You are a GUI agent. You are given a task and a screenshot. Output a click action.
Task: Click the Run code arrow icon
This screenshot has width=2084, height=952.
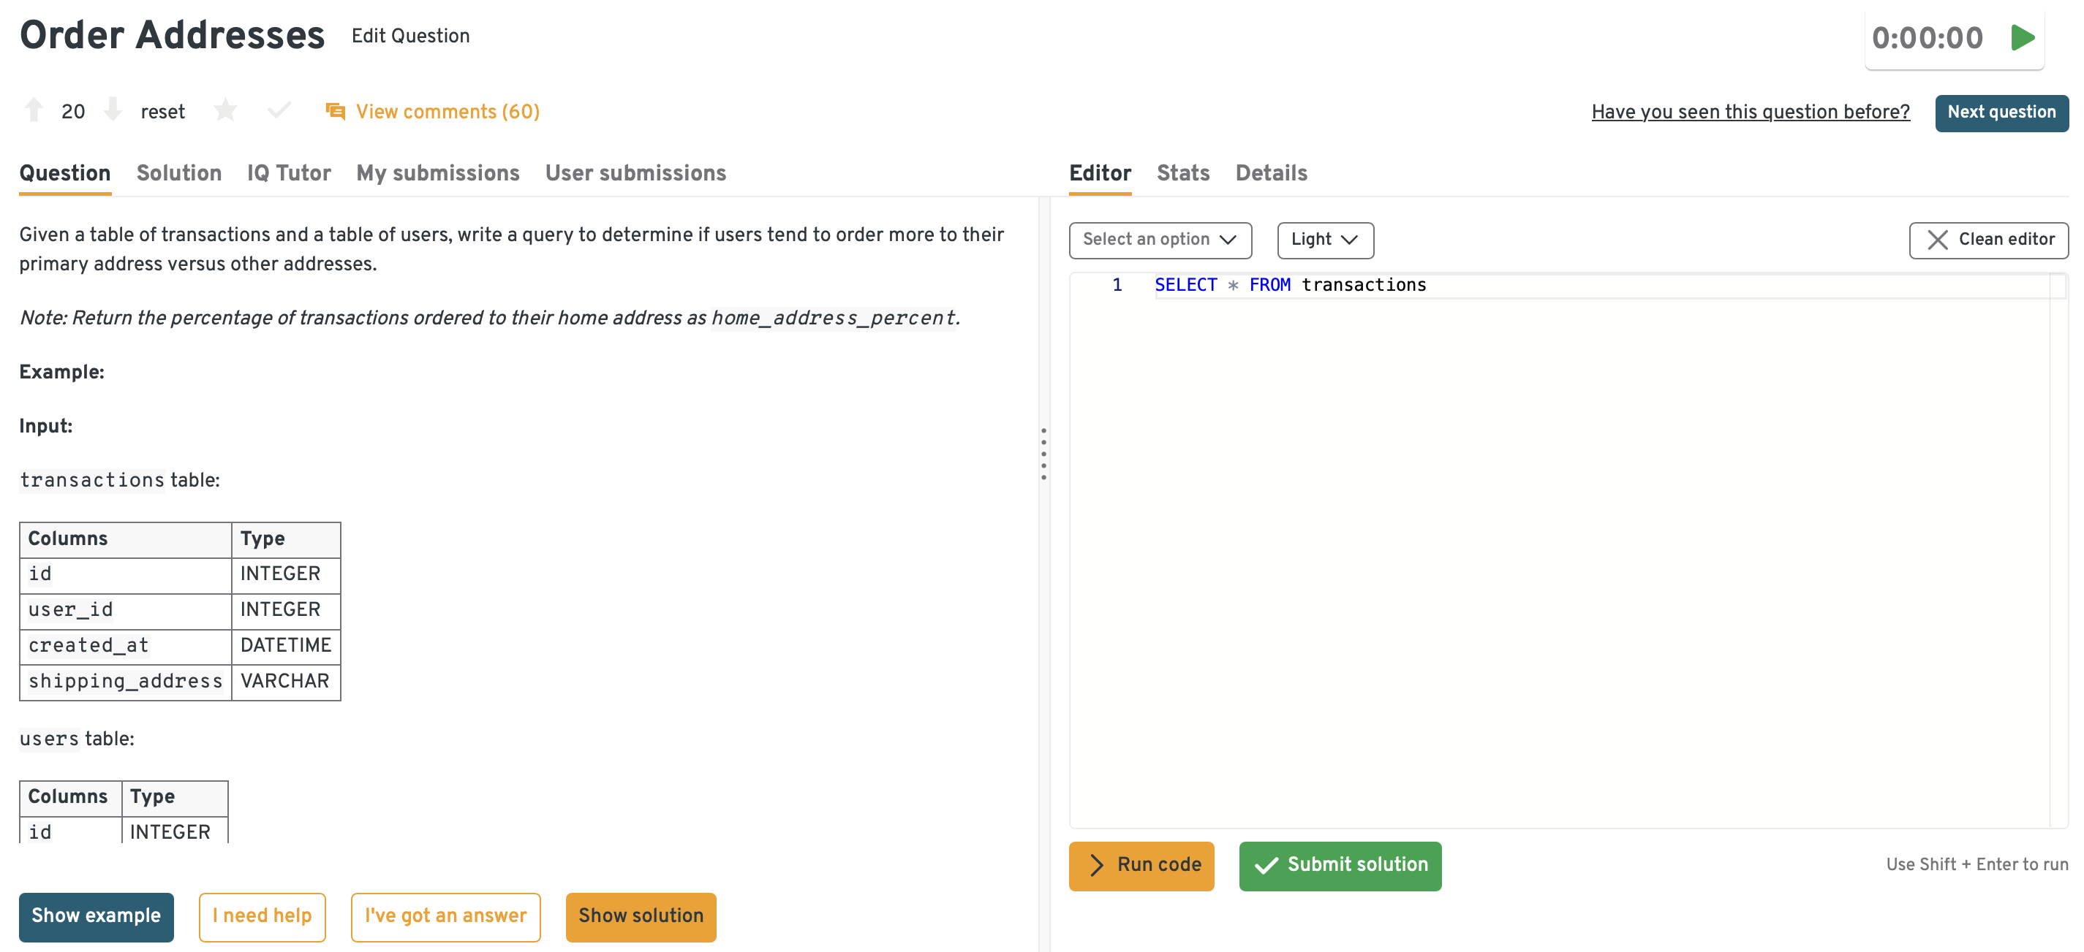point(1096,866)
